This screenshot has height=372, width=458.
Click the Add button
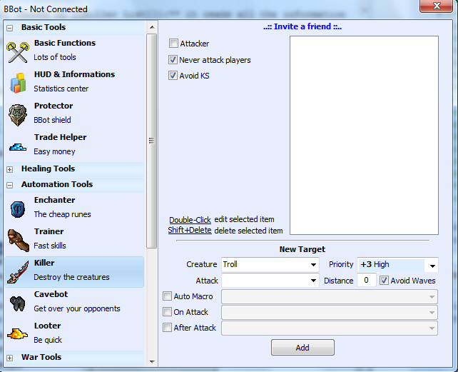coord(302,348)
